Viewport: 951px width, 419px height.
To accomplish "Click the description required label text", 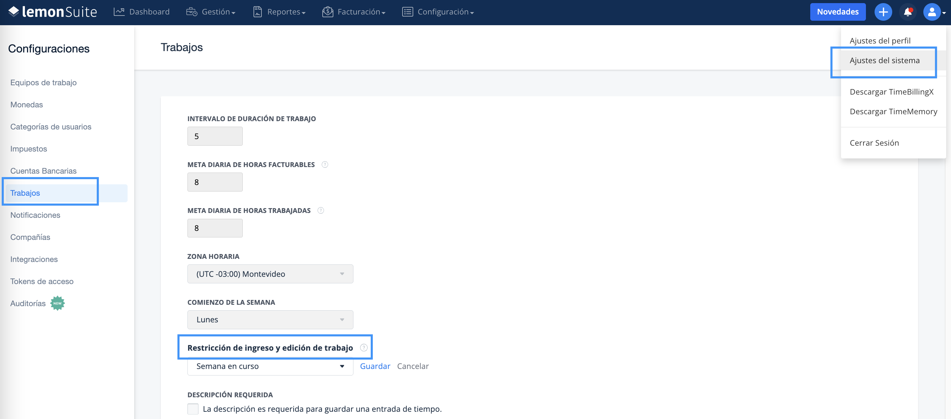I will (x=322, y=409).
